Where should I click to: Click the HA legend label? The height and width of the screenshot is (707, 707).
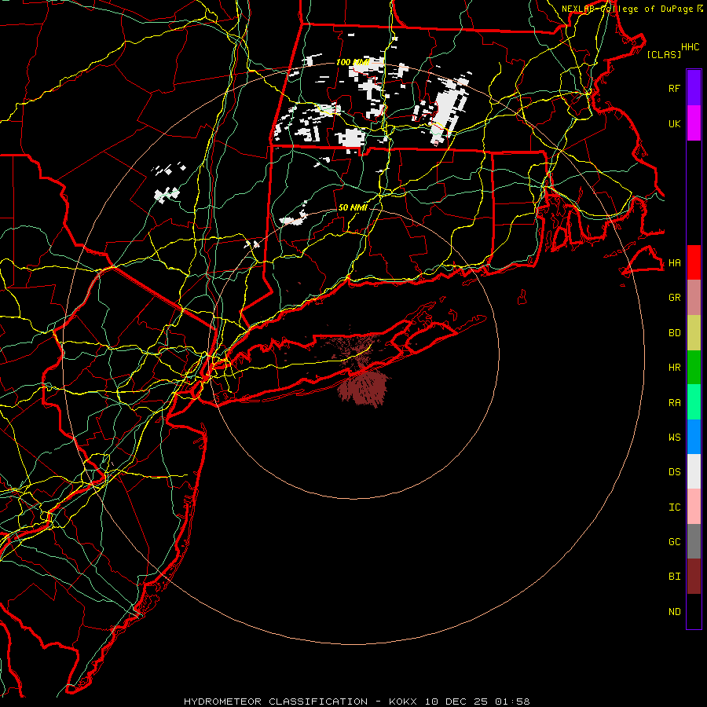click(674, 262)
